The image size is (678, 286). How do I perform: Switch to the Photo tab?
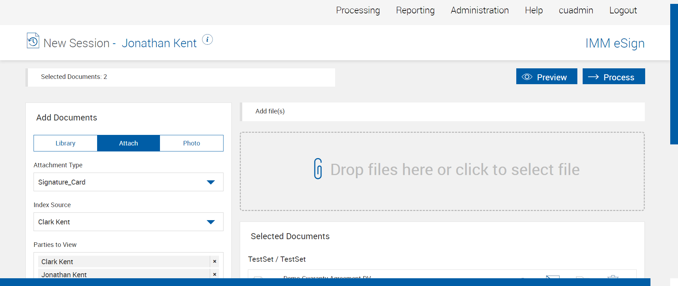191,143
